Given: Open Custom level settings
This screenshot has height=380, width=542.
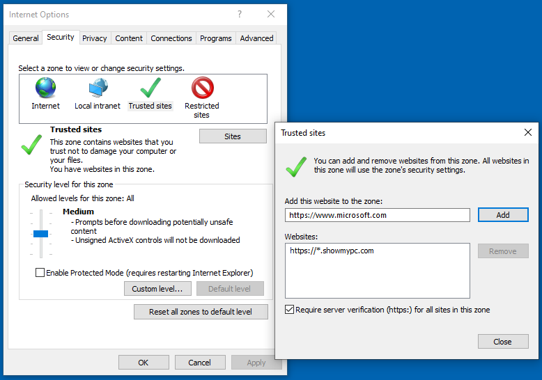Looking at the screenshot, I should [x=157, y=289].
